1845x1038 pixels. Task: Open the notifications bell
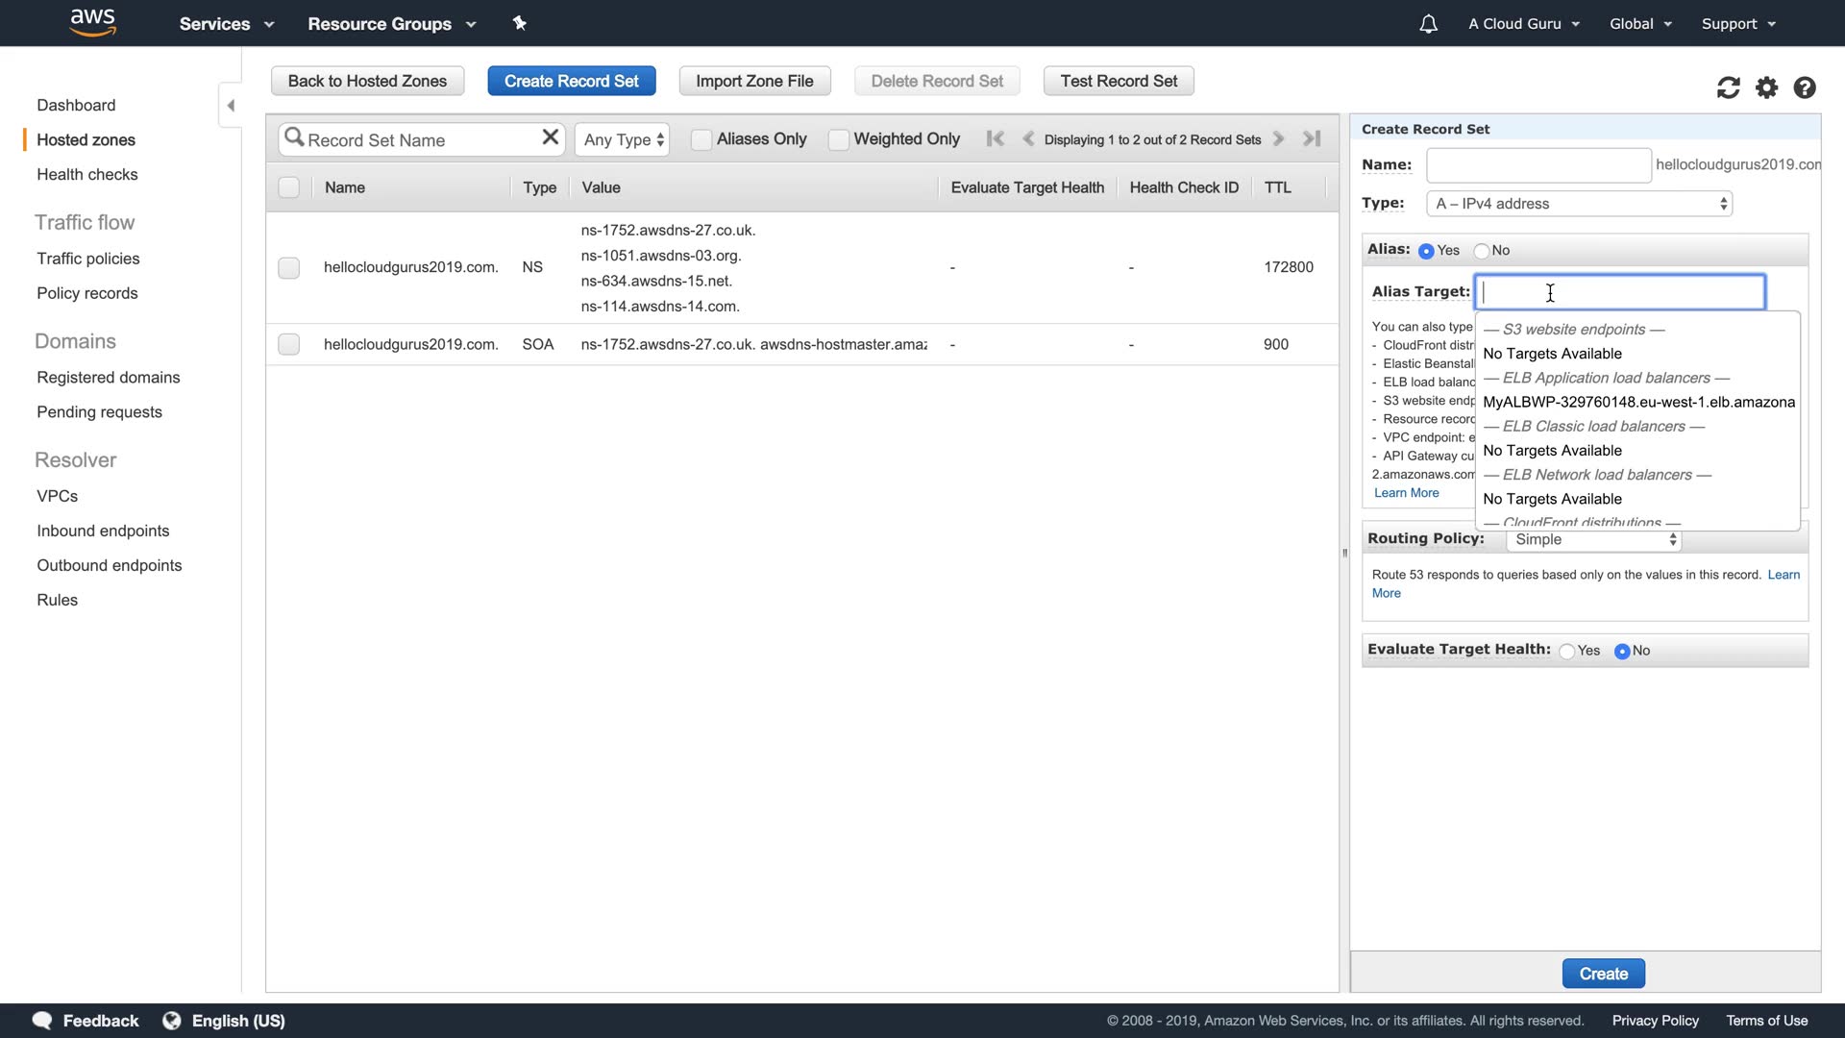coord(1428,24)
